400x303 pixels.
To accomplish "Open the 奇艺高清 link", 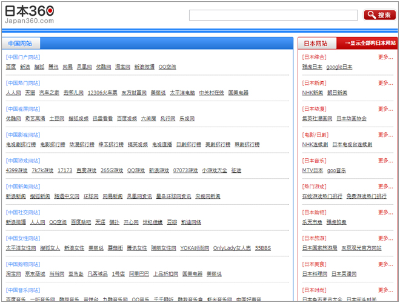I will click(x=35, y=119).
